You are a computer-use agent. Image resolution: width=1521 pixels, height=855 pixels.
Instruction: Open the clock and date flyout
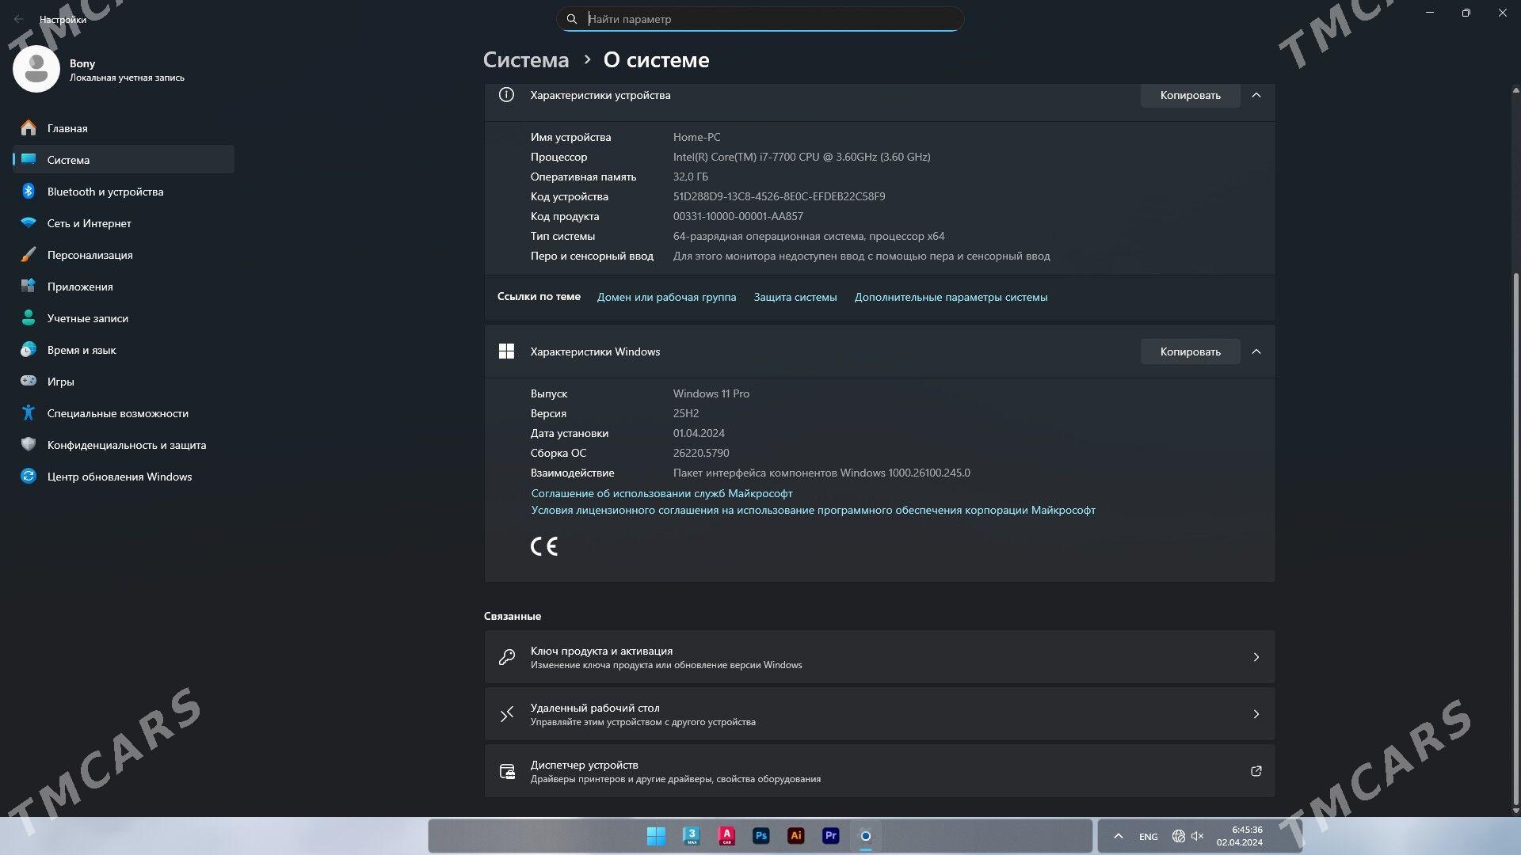(1240, 836)
